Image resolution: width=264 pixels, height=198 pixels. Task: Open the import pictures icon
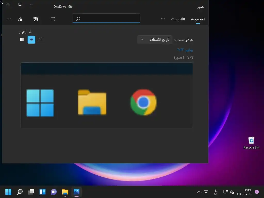36,19
